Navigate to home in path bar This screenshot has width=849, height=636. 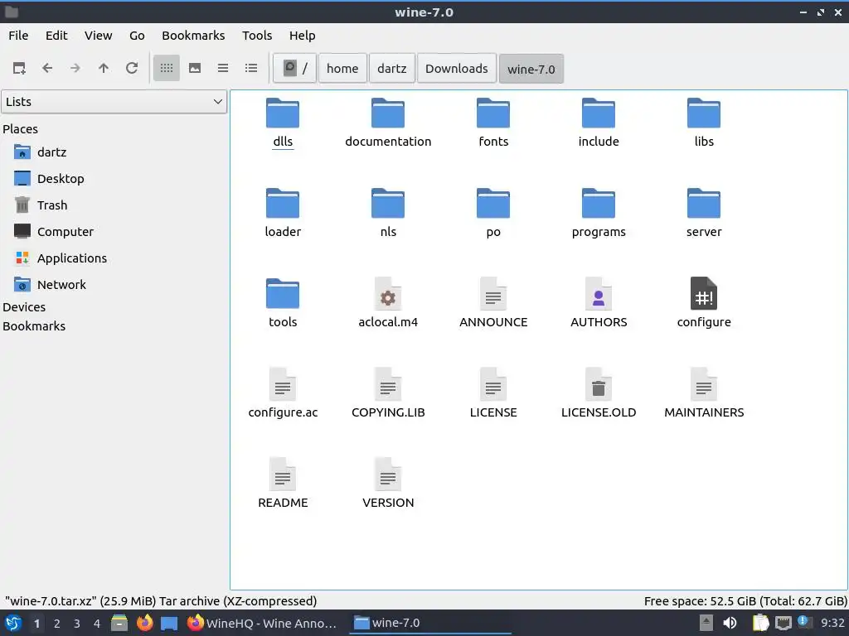tap(342, 68)
